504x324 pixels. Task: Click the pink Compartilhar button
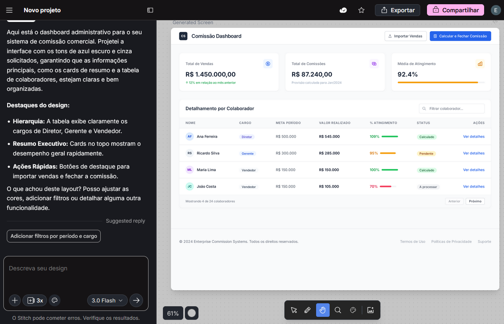click(455, 10)
